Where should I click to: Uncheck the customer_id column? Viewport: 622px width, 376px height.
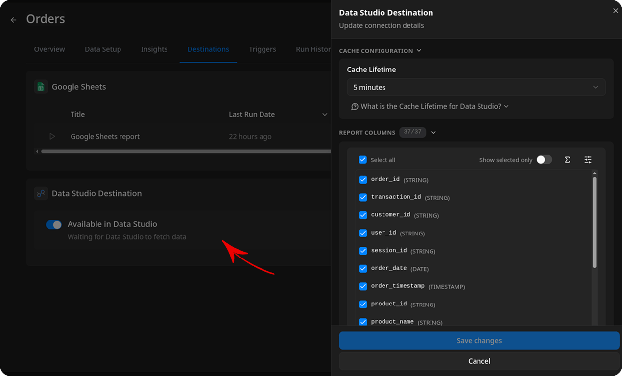(363, 215)
